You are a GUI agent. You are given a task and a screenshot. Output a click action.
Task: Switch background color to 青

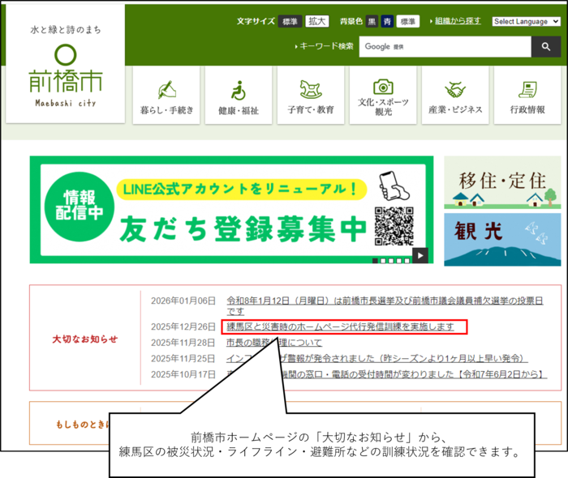(x=387, y=22)
